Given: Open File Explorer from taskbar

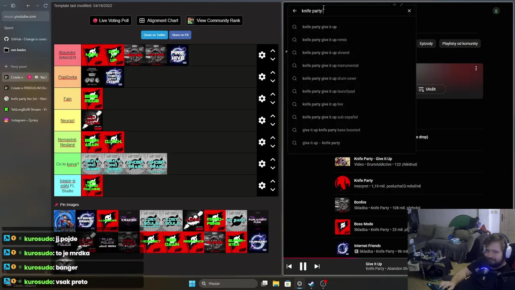Looking at the screenshot, I should (x=276, y=284).
